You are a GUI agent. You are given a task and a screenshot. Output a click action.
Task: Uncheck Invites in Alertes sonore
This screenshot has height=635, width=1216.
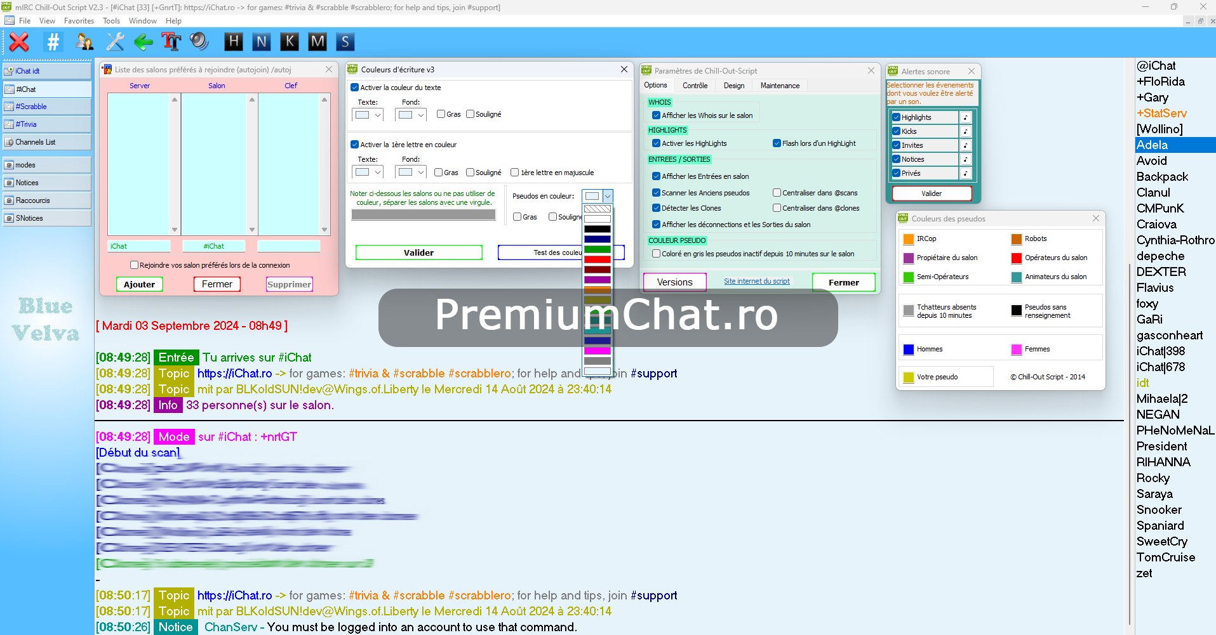click(897, 145)
